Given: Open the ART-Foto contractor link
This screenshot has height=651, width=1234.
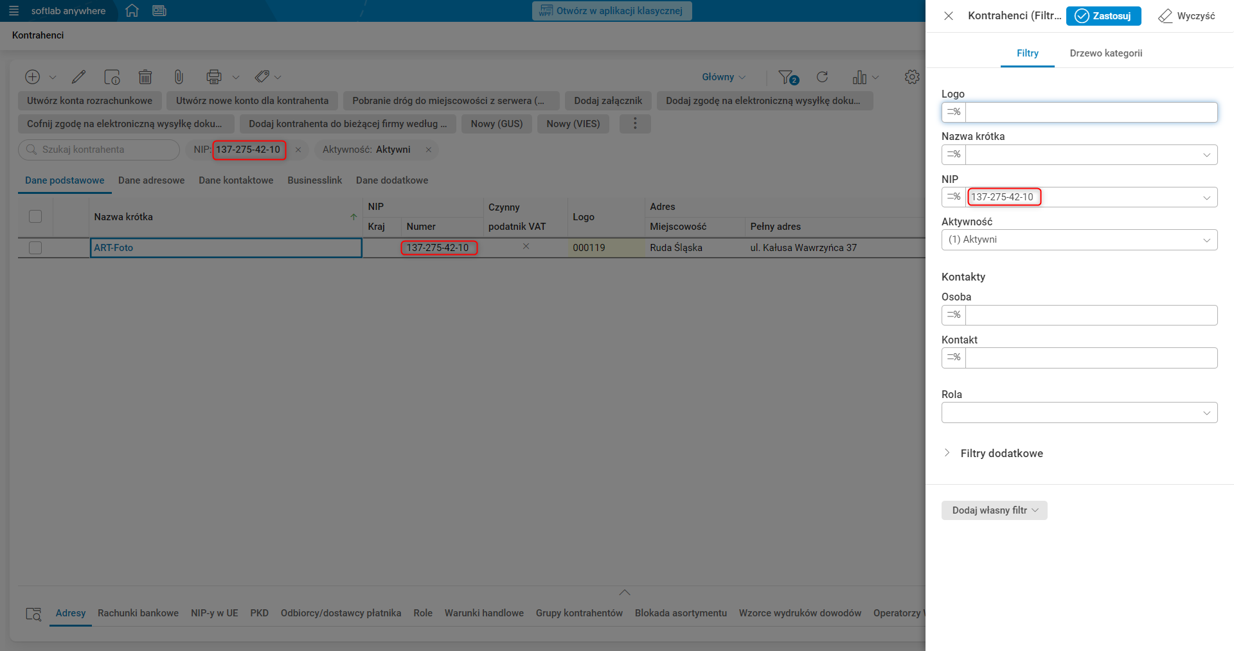Looking at the screenshot, I should 114,248.
